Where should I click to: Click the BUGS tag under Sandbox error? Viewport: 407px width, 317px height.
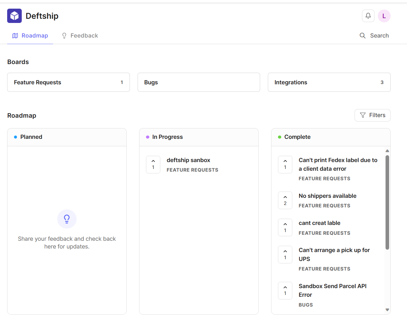(306, 305)
